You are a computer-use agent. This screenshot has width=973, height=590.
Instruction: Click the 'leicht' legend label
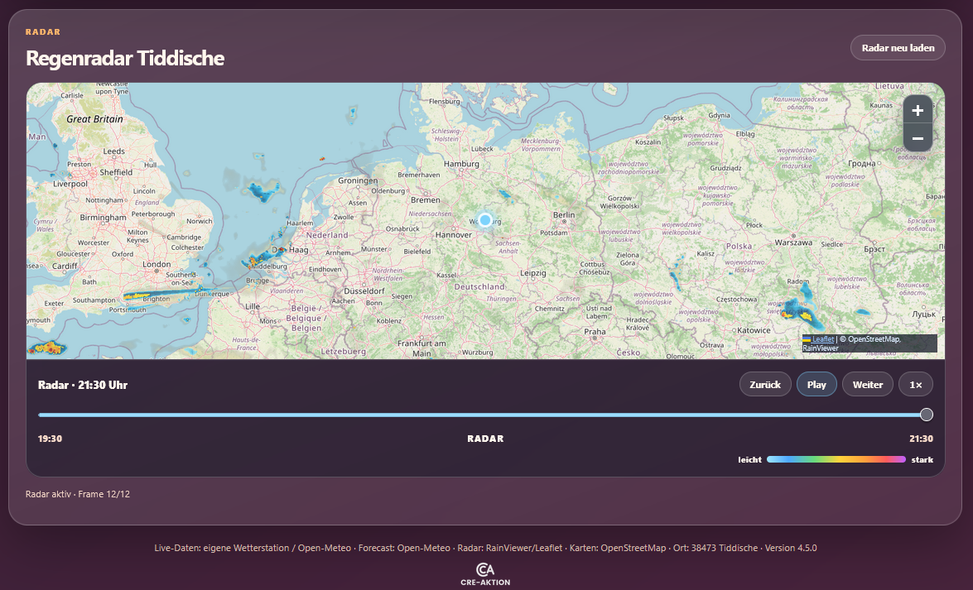tap(749, 460)
